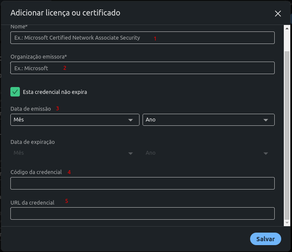The image size is (292, 252).
Task: Click the scrollbar down arrow
Action: tap(287, 223)
